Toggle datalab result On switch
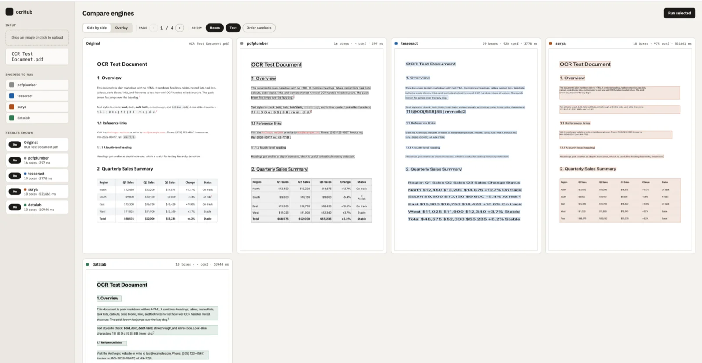Screen dimensions: 702x363 (x=15, y=207)
